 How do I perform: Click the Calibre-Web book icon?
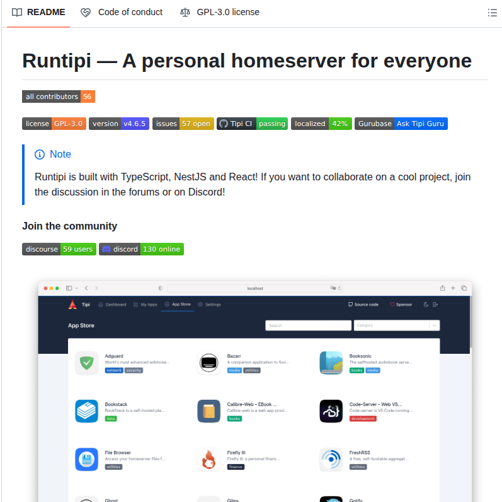coord(208,411)
